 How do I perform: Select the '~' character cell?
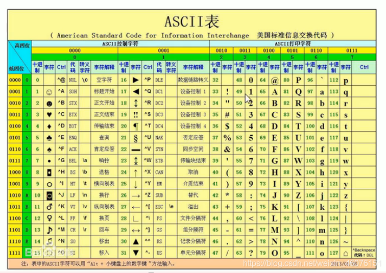click(x=346, y=241)
